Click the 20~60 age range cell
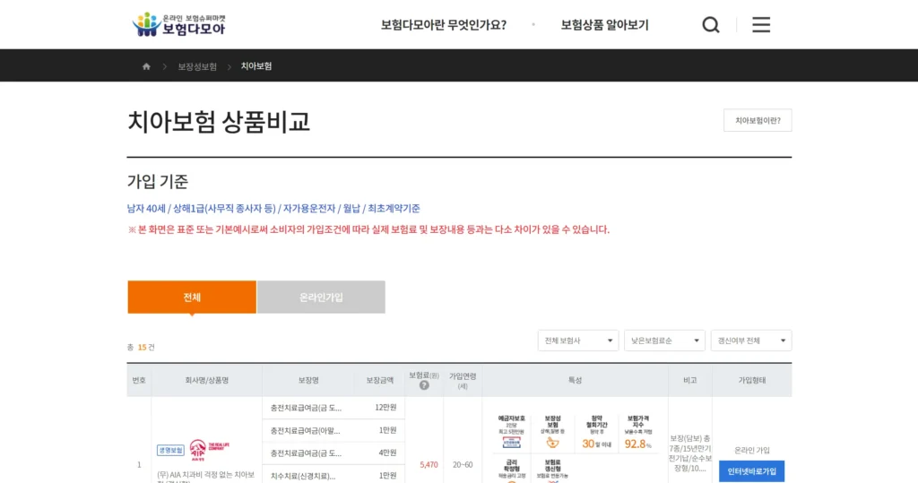The height and width of the screenshot is (483, 918). click(463, 465)
